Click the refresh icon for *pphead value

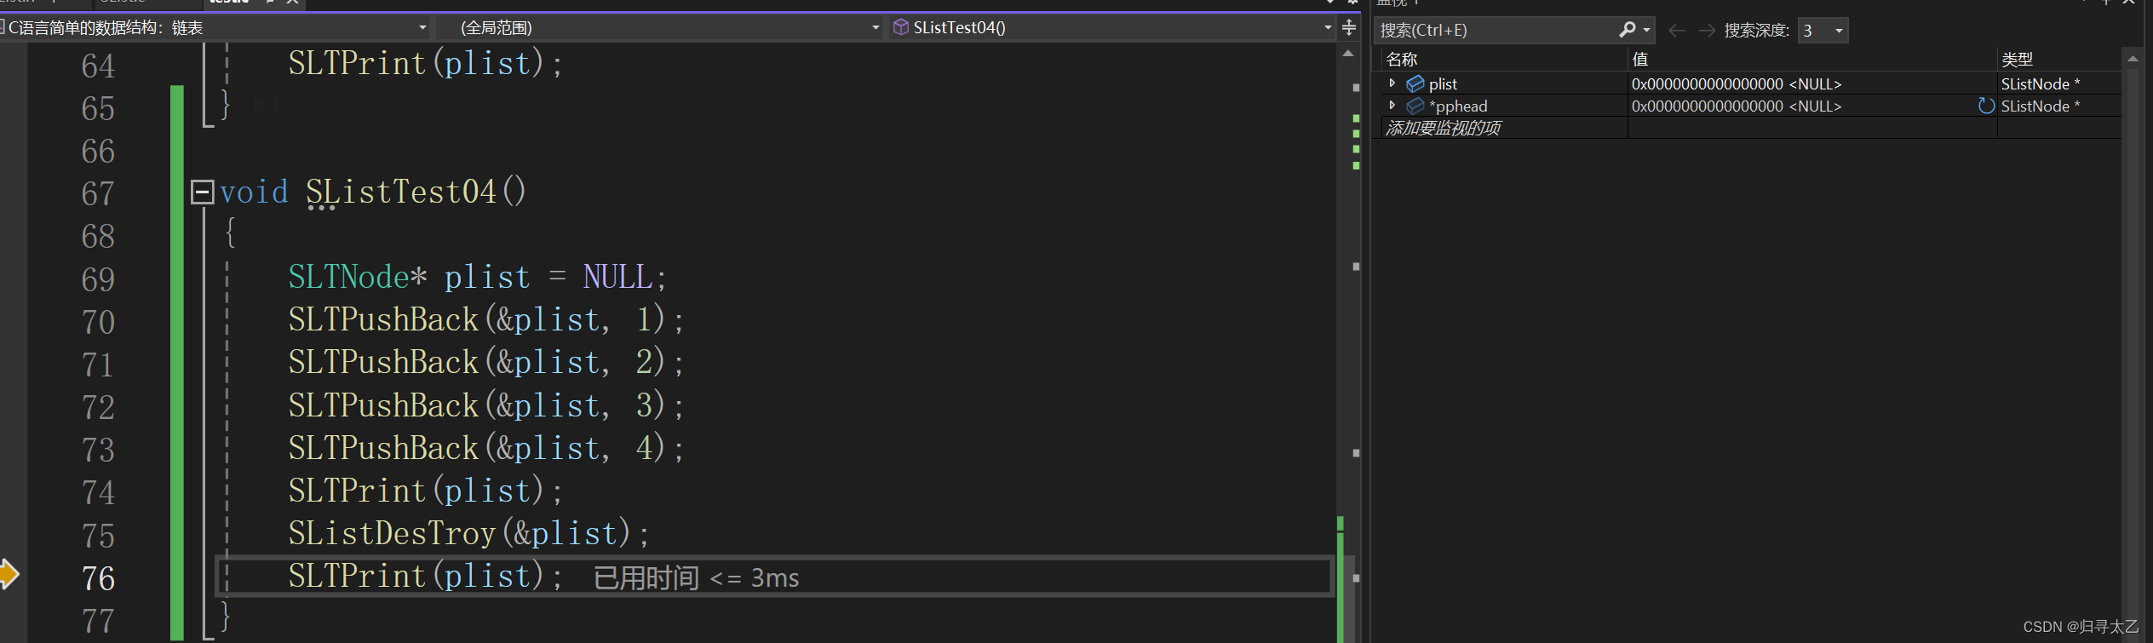tap(1986, 106)
